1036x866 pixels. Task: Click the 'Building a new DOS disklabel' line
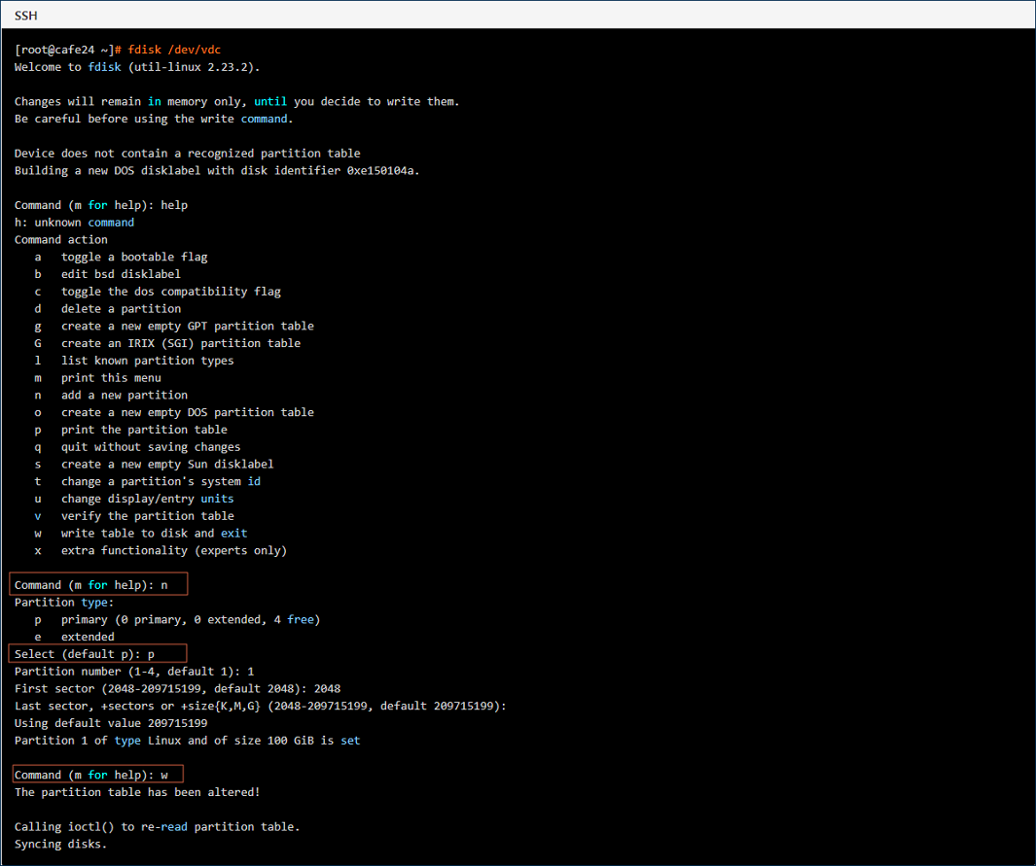pos(217,170)
